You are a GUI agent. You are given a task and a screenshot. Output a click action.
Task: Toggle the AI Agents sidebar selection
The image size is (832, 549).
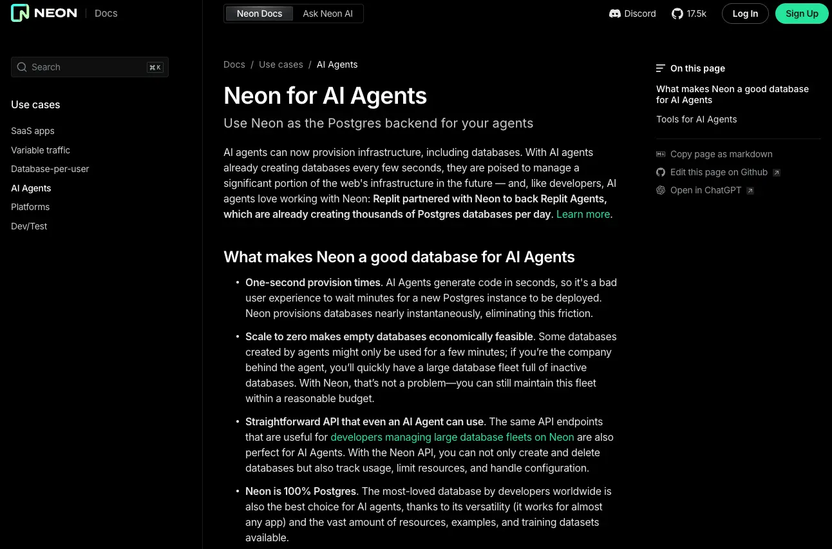point(31,188)
